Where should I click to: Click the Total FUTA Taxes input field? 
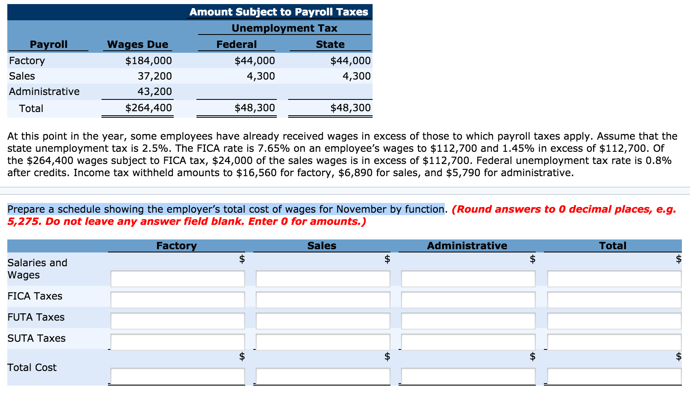(615, 321)
